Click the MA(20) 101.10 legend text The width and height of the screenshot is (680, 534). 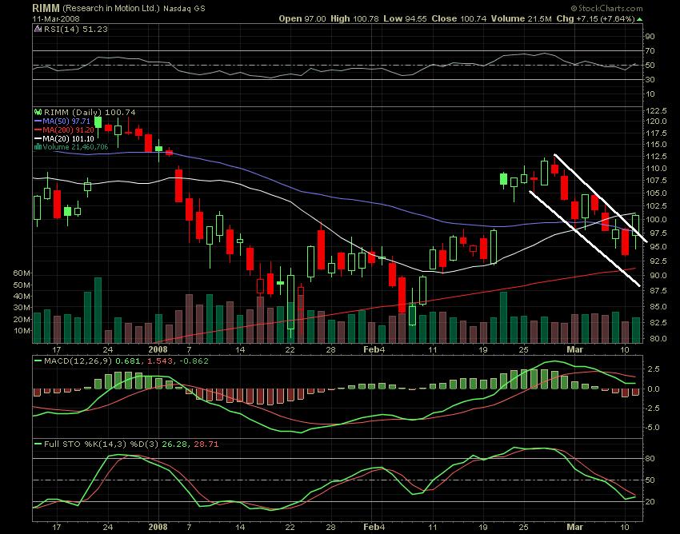(x=68, y=139)
